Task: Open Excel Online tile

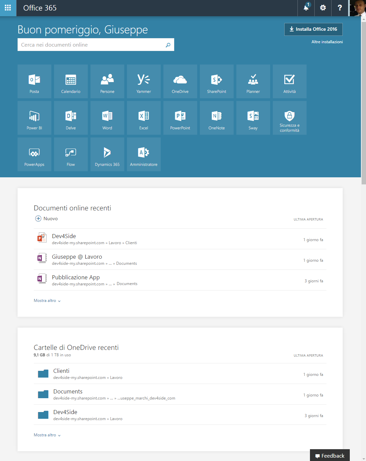Action: click(144, 118)
